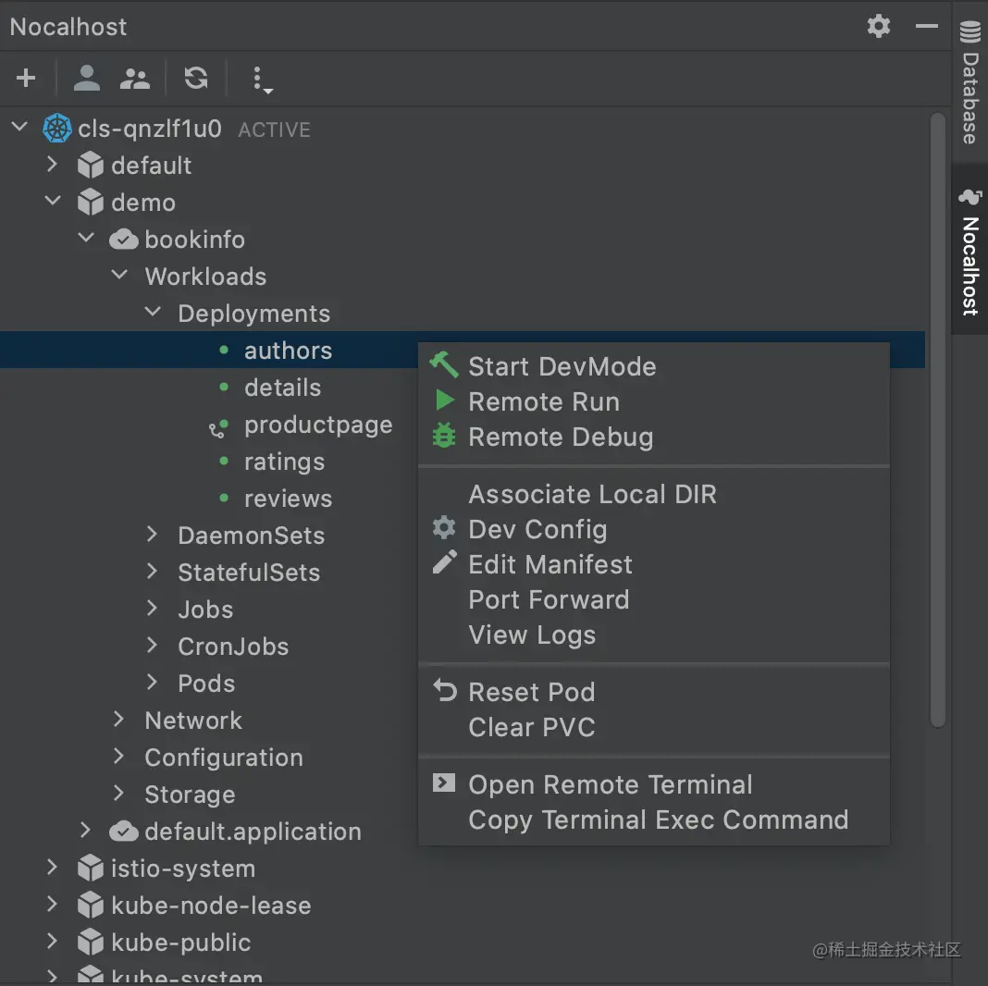Viewport: 988px width, 986px height.
Task: Expand the default.application node
Action: tap(86, 831)
